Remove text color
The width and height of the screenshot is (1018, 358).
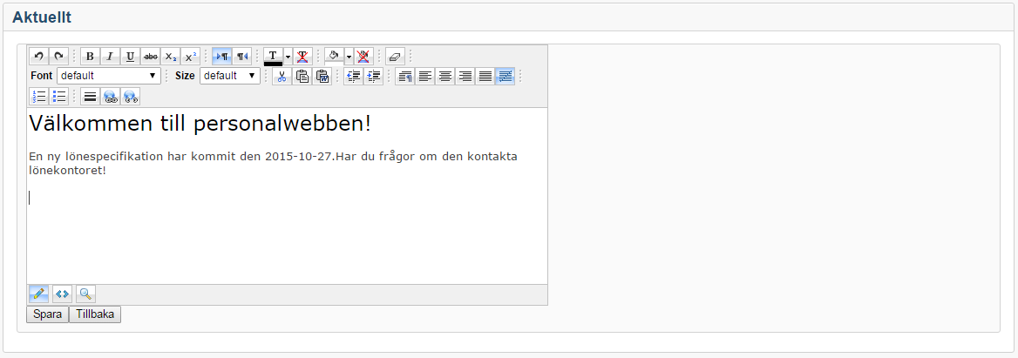point(303,56)
